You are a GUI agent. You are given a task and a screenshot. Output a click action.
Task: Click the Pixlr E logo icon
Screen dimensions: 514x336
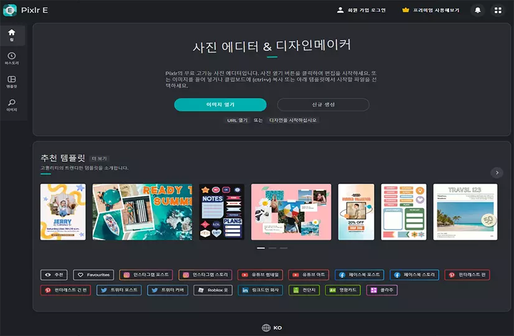10,10
